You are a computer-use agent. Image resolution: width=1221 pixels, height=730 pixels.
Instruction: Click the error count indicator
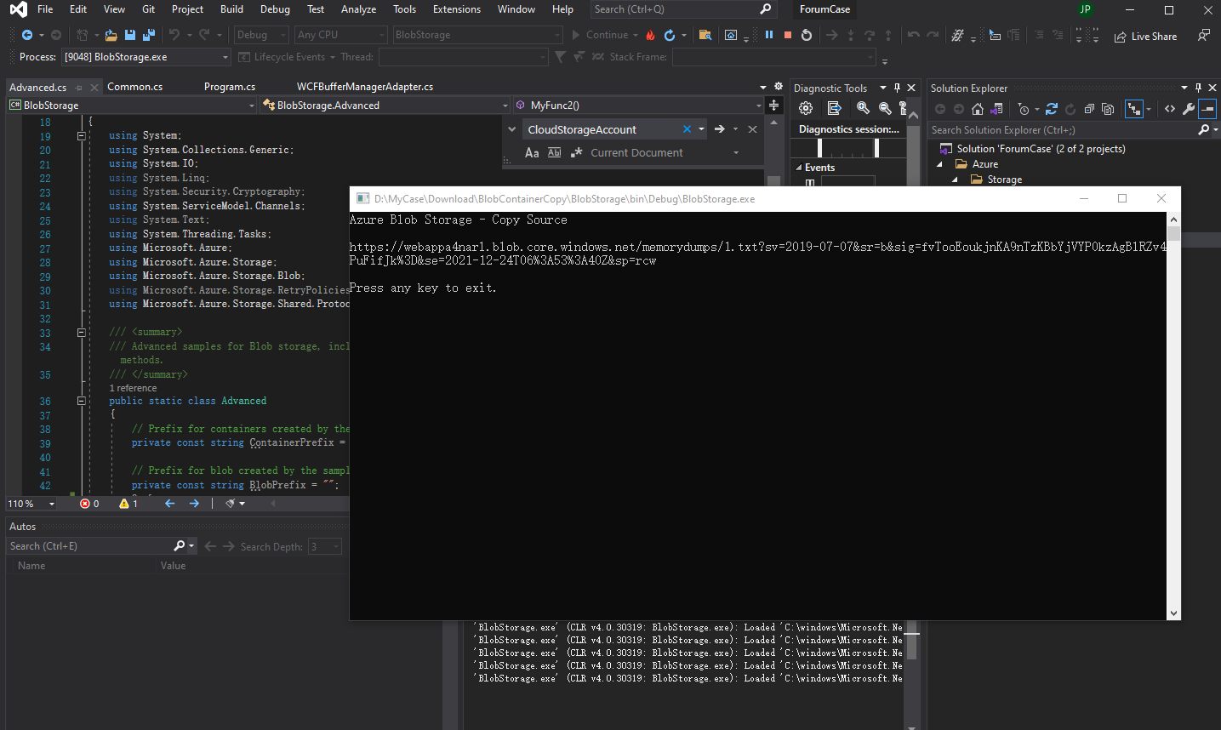point(89,504)
